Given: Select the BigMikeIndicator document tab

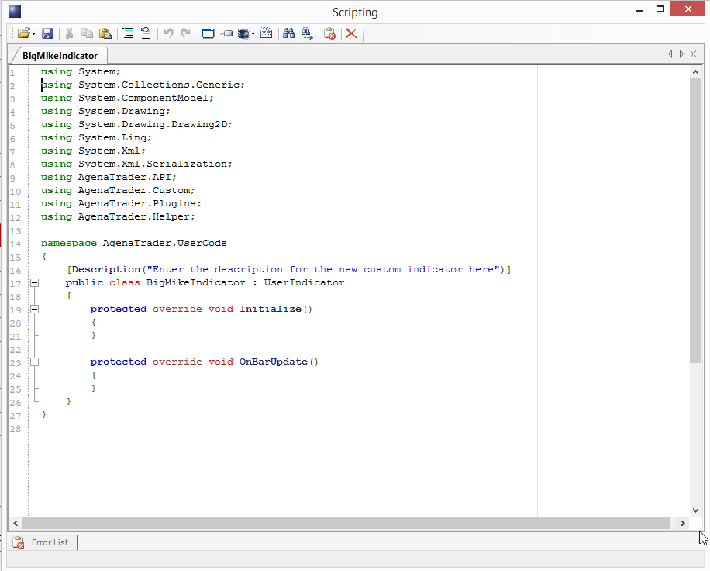Looking at the screenshot, I should tap(60, 56).
